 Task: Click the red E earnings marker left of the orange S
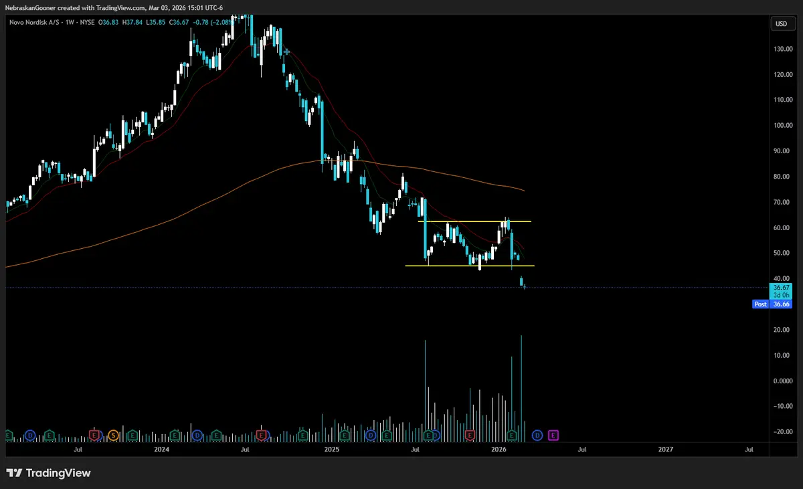[95, 435]
